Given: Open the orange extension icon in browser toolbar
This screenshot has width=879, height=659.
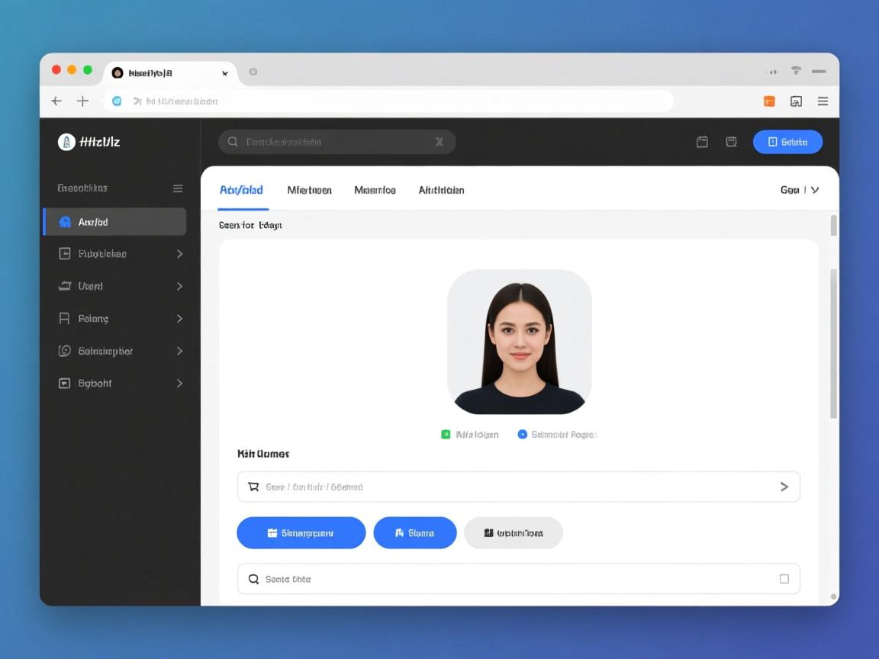Looking at the screenshot, I should tap(769, 101).
